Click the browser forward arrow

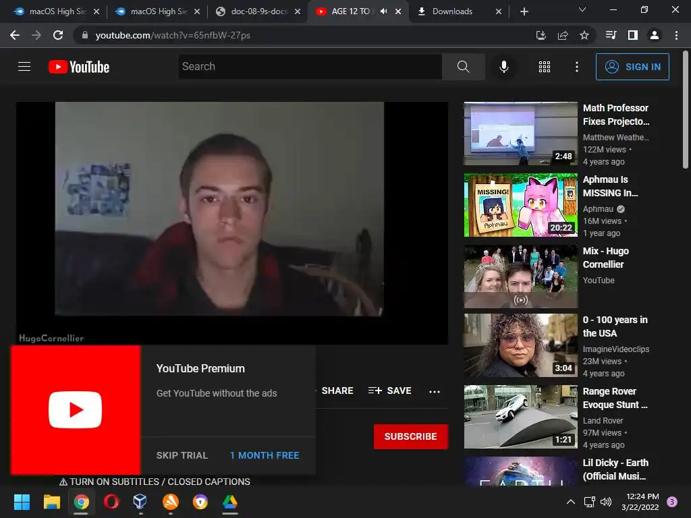[x=36, y=35]
